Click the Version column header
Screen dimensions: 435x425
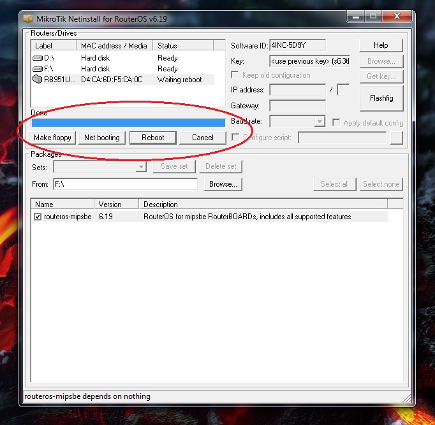[117, 204]
